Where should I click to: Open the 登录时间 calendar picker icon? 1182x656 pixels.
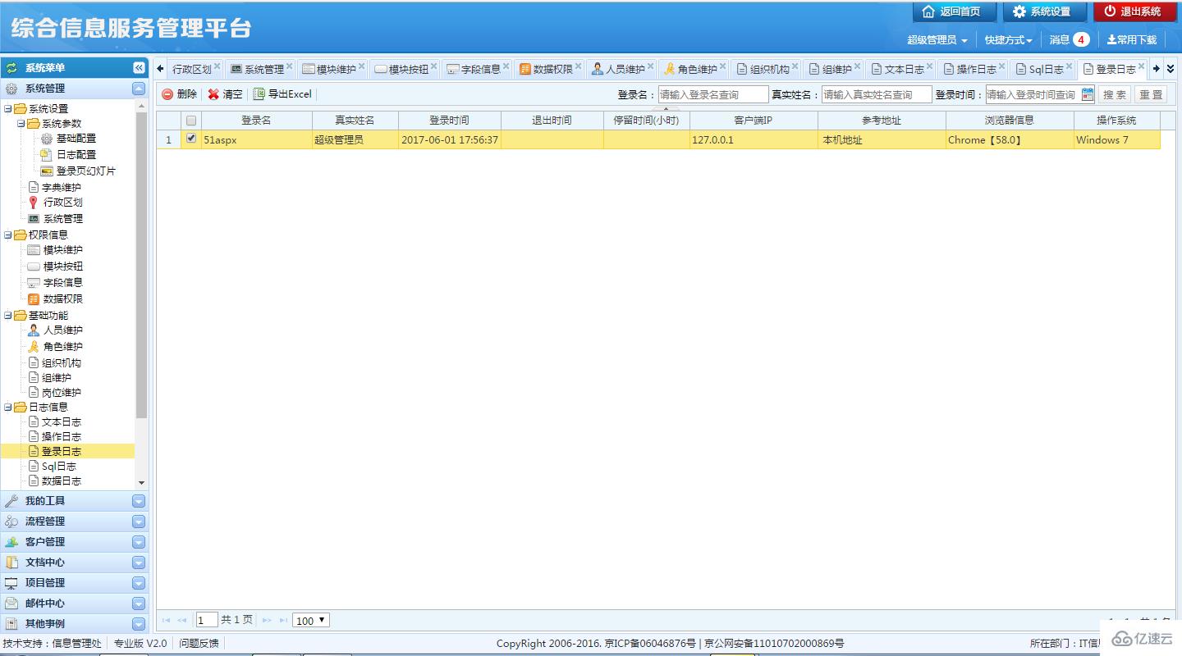click(1088, 94)
